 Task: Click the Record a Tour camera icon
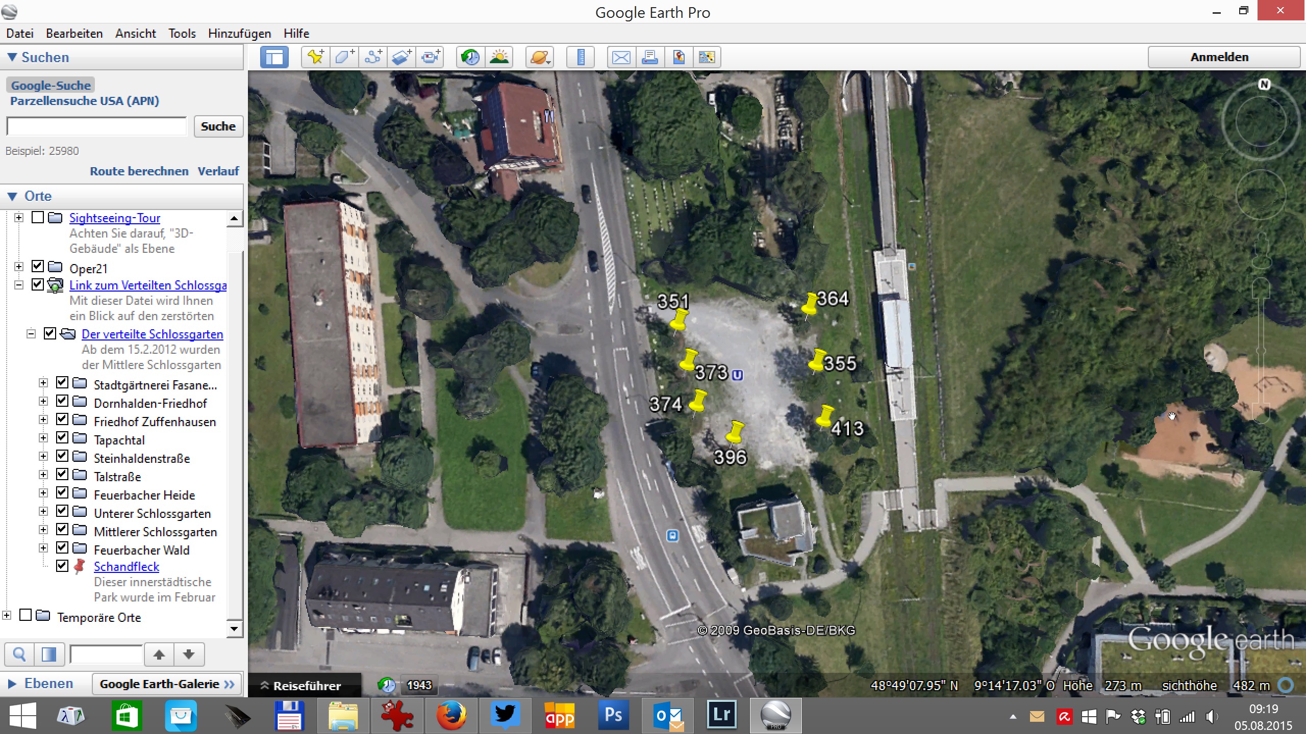[431, 57]
